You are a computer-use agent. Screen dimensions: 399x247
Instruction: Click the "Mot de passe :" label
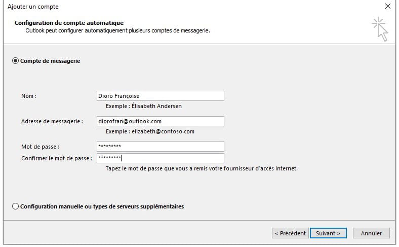[x=40, y=147]
